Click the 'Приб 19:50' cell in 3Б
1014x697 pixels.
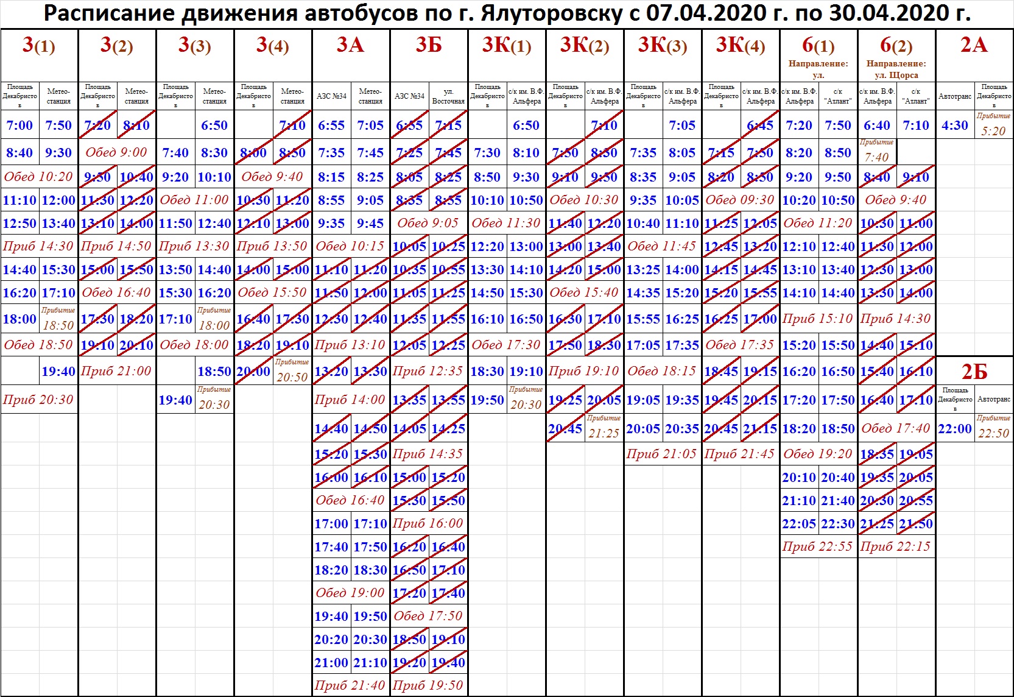pyautogui.click(x=428, y=685)
